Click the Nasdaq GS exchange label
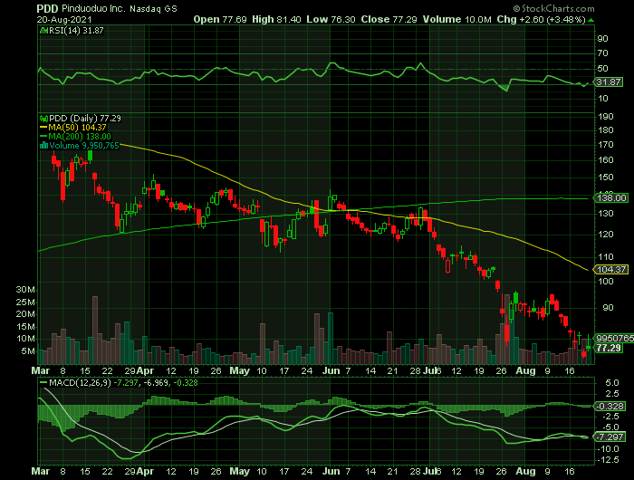This screenshot has width=634, height=480. [x=153, y=9]
